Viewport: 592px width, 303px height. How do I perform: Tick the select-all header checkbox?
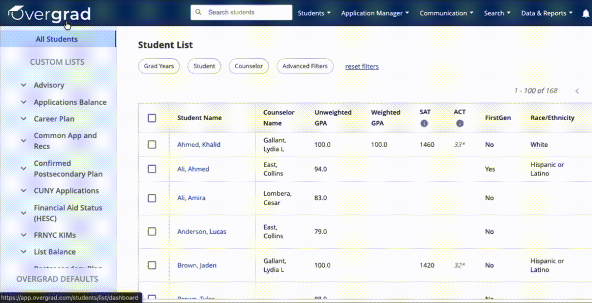152,118
